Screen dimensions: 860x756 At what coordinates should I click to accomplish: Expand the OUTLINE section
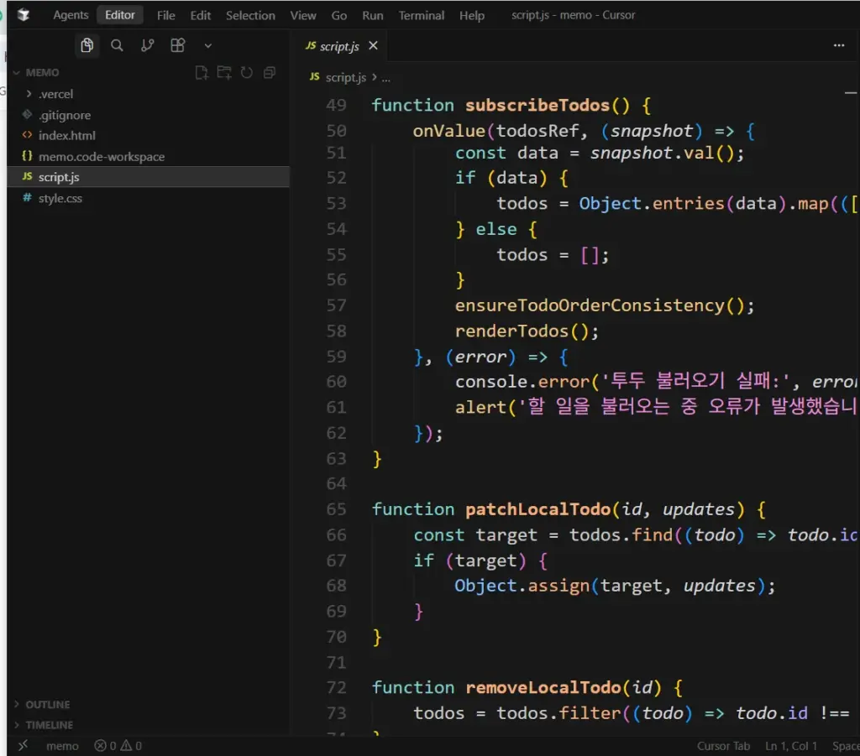point(47,705)
